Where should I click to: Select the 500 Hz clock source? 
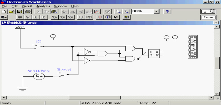pyautogui.click(x=39, y=76)
